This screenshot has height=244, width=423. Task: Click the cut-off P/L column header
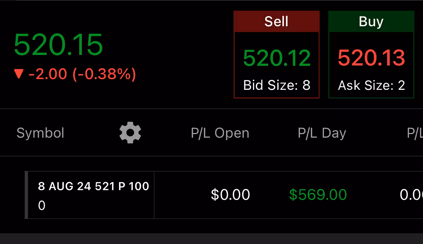coord(415,133)
